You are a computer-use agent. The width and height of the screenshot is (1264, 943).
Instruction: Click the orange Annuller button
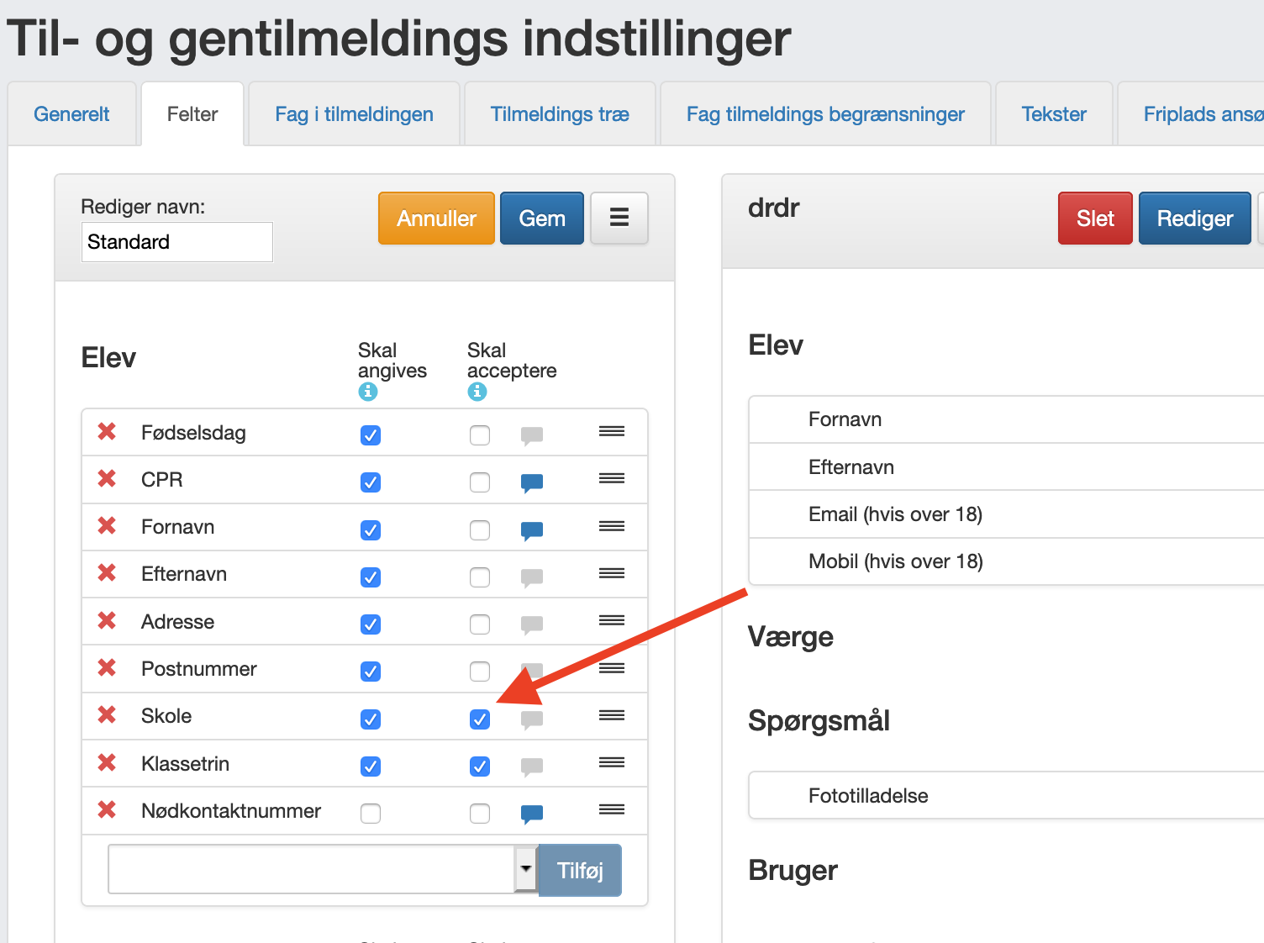436,219
